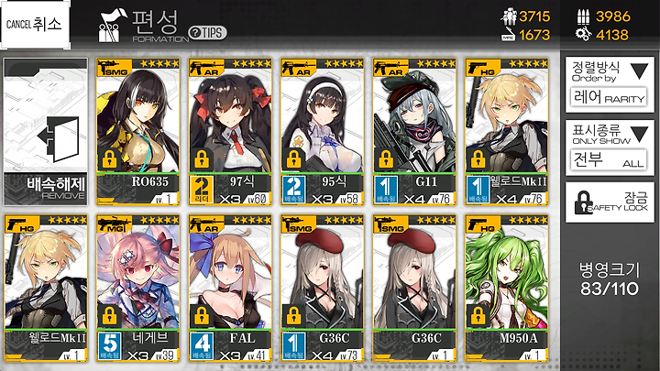Select the 전부 ALL filter option
660x371 pixels.
[x=609, y=159]
